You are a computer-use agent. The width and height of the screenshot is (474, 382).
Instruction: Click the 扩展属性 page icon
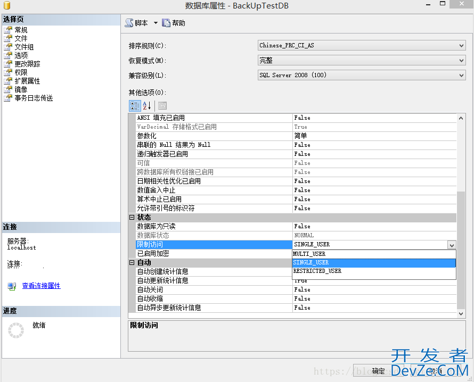8,81
